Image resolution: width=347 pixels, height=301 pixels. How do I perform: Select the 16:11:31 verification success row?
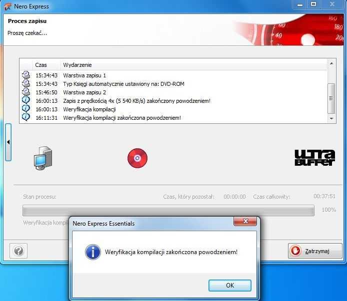tap(173, 118)
